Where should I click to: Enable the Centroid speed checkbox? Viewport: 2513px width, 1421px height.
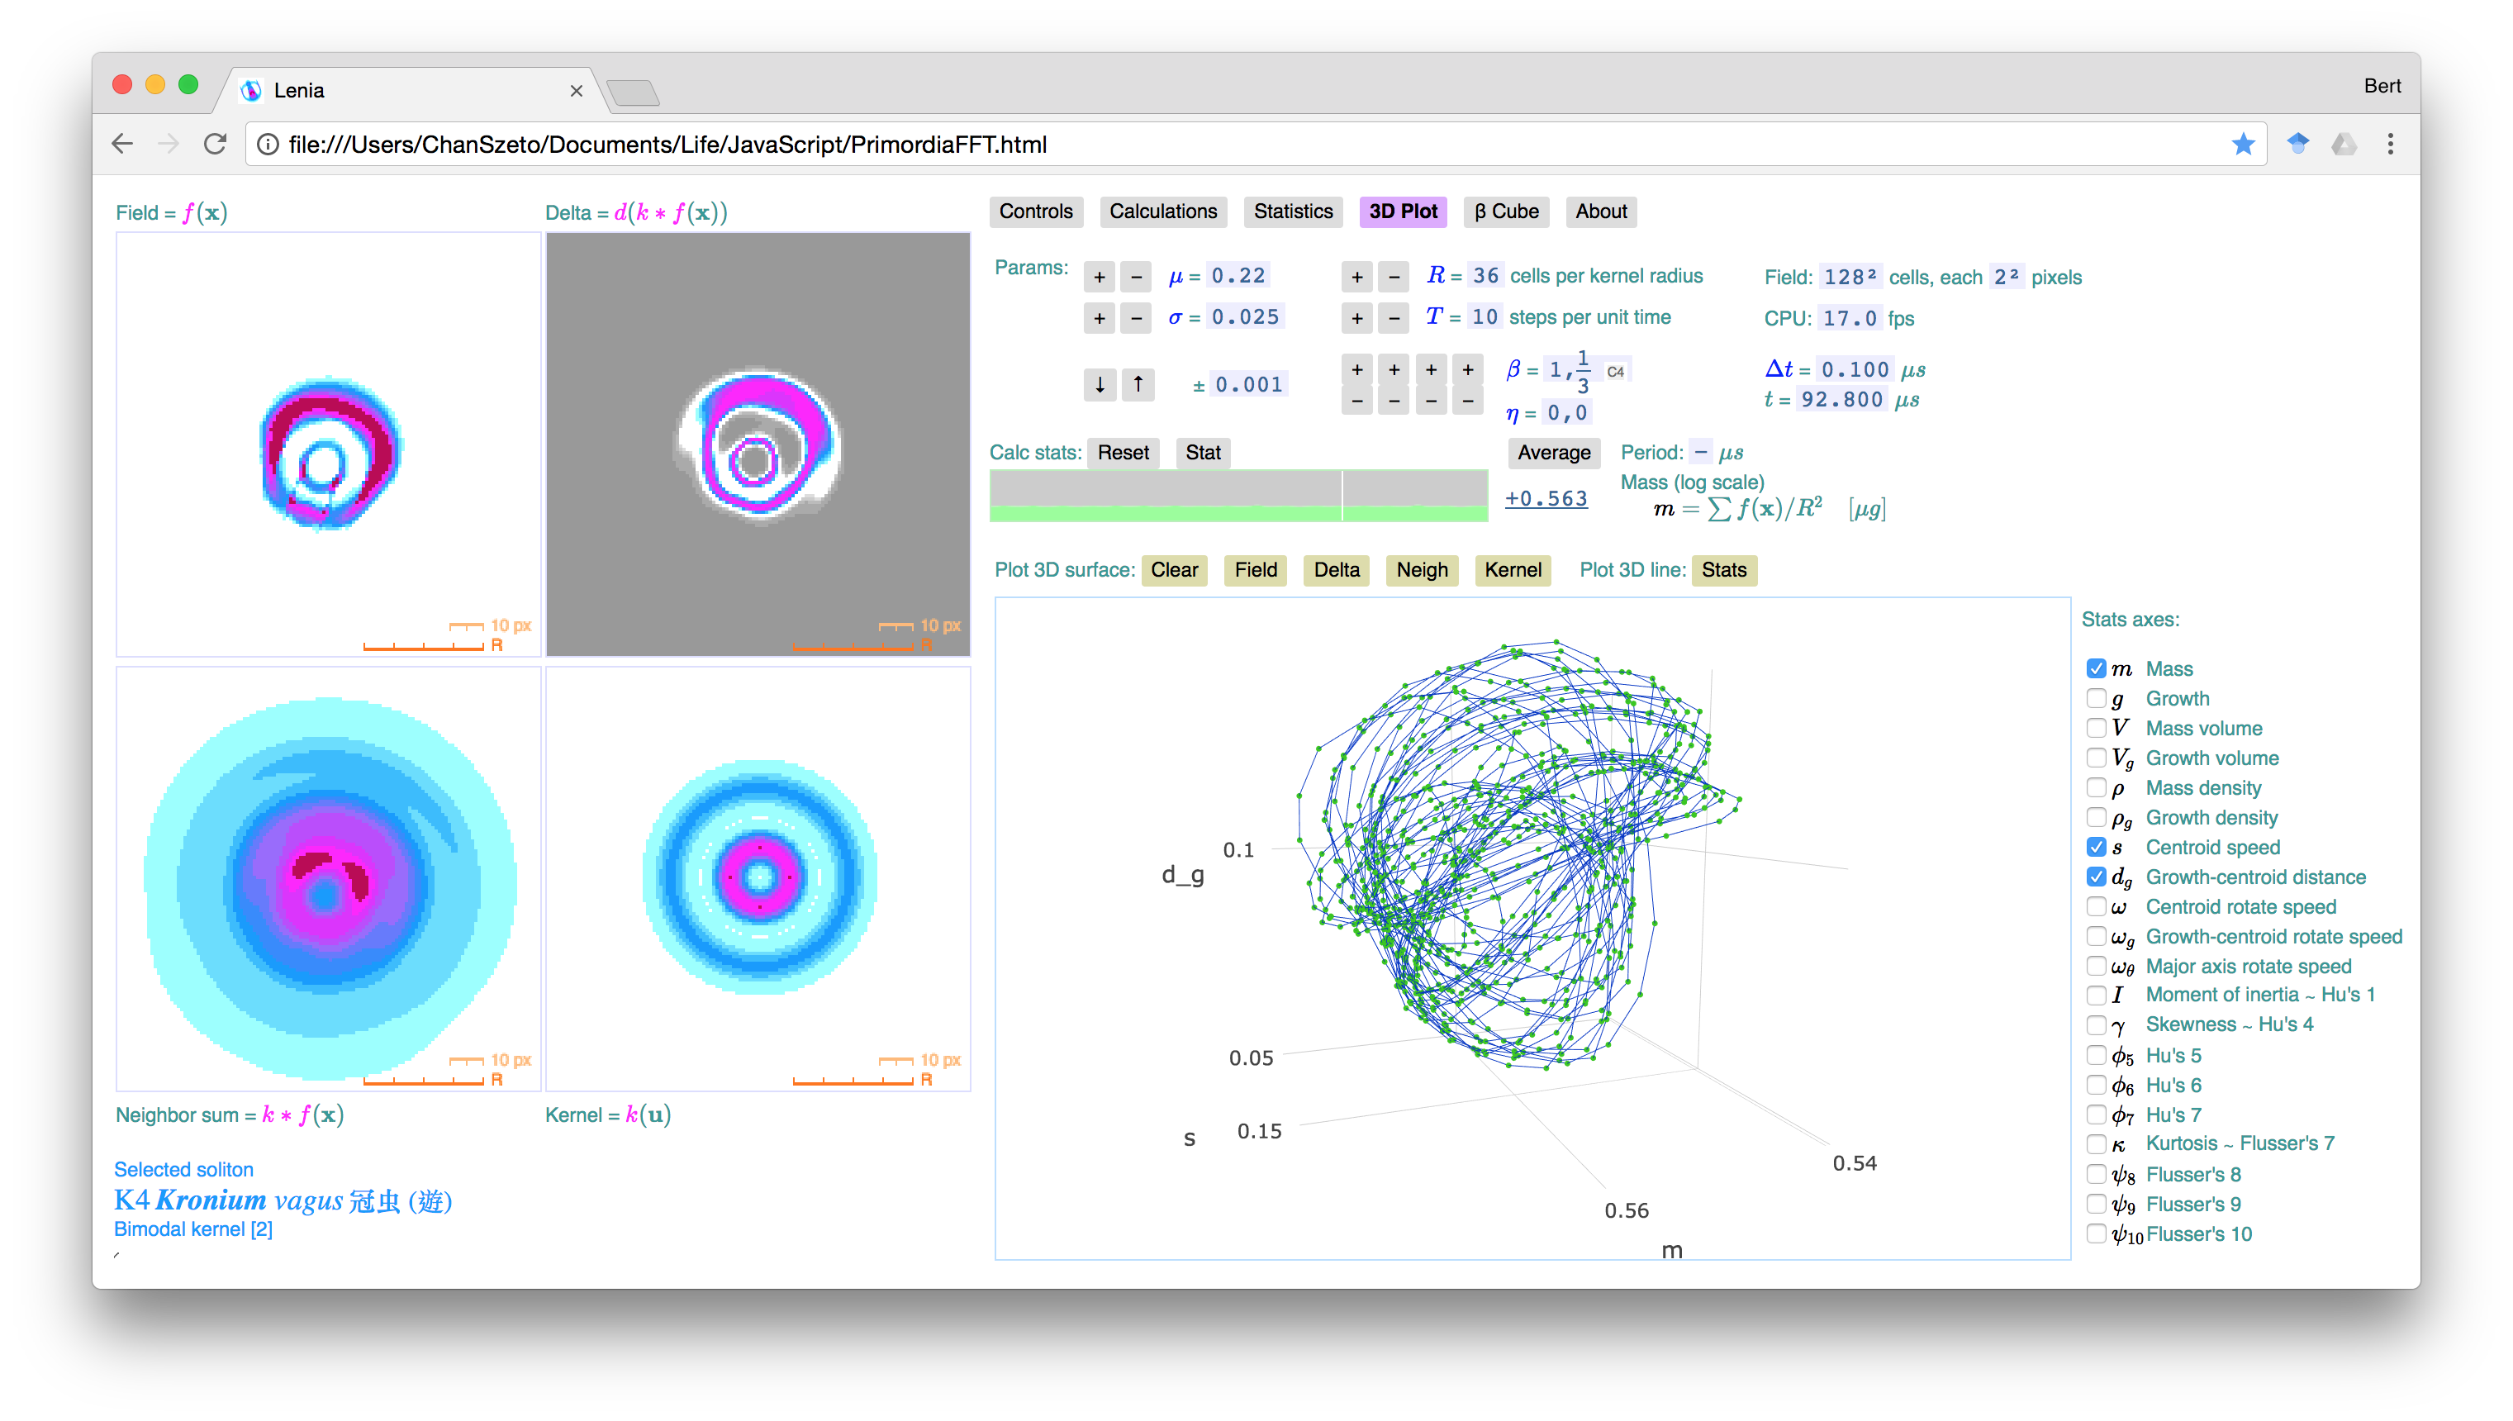(x=2093, y=846)
